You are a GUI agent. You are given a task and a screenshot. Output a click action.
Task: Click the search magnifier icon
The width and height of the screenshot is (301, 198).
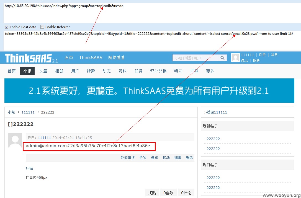(x=223, y=58)
